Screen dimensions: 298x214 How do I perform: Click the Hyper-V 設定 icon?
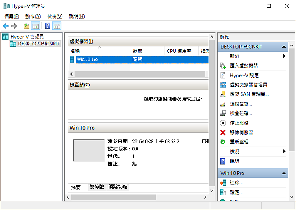223,76
